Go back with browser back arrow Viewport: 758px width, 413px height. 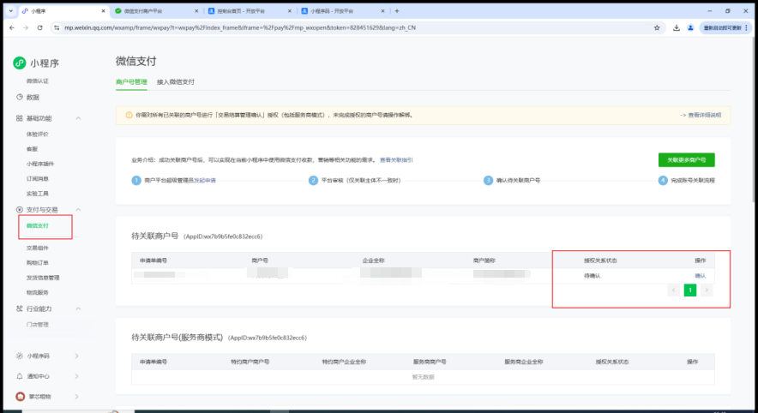pos(12,28)
